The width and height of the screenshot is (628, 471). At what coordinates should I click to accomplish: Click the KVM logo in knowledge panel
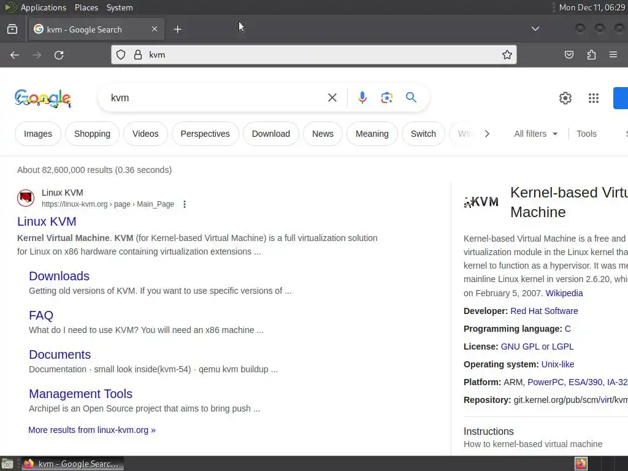(x=481, y=202)
